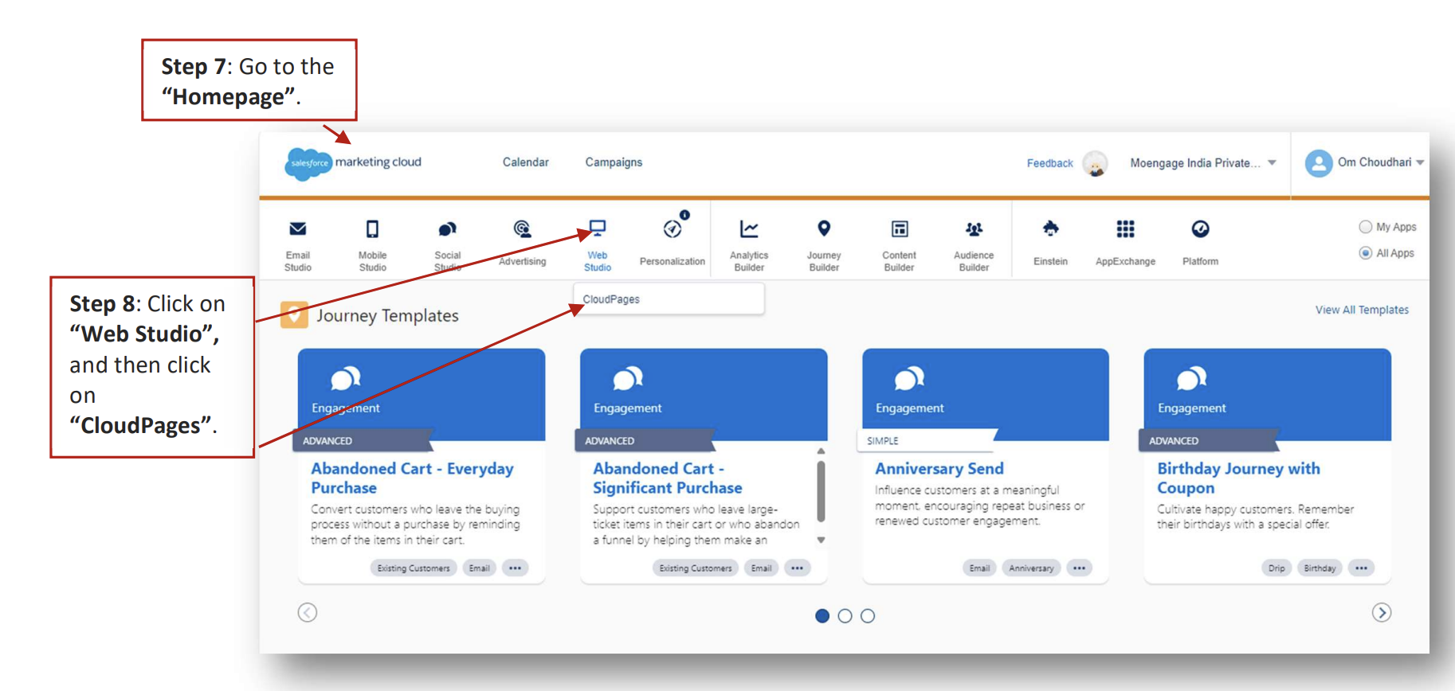Click Existing Customers tag on Significant Purchase card
The height and width of the screenshot is (691, 1455).
point(696,568)
